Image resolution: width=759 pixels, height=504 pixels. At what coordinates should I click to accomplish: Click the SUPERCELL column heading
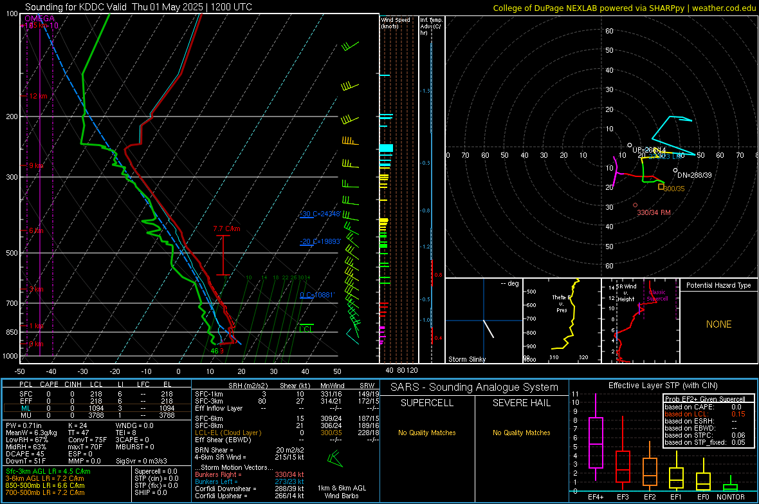click(x=427, y=403)
